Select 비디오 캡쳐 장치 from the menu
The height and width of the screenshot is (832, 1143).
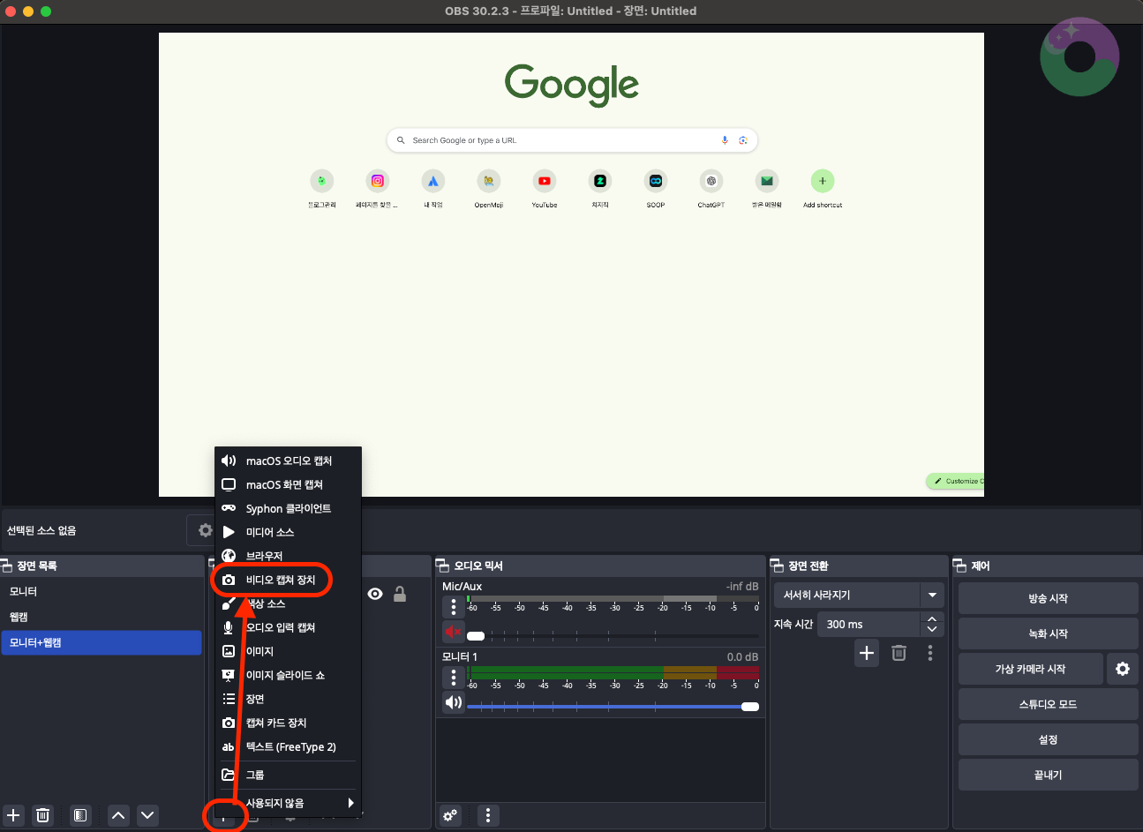tap(288, 580)
